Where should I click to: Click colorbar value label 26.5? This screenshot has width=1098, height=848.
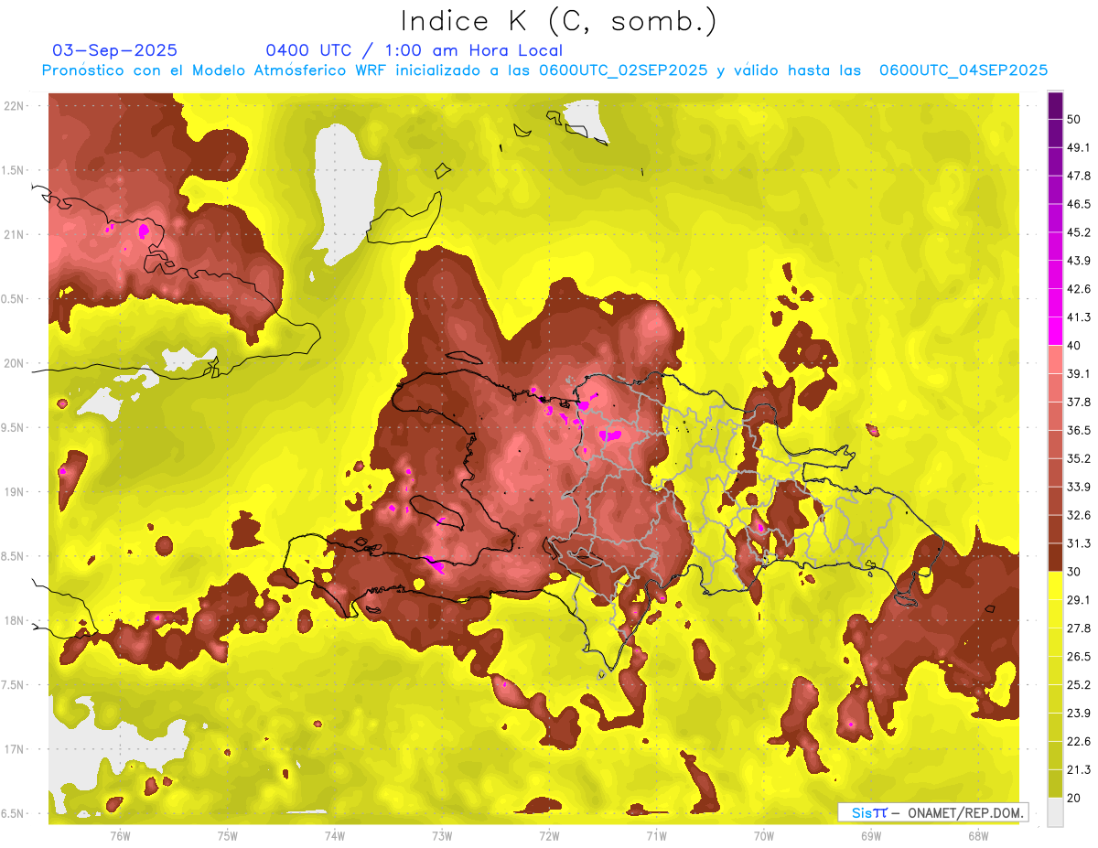pos(1079,656)
